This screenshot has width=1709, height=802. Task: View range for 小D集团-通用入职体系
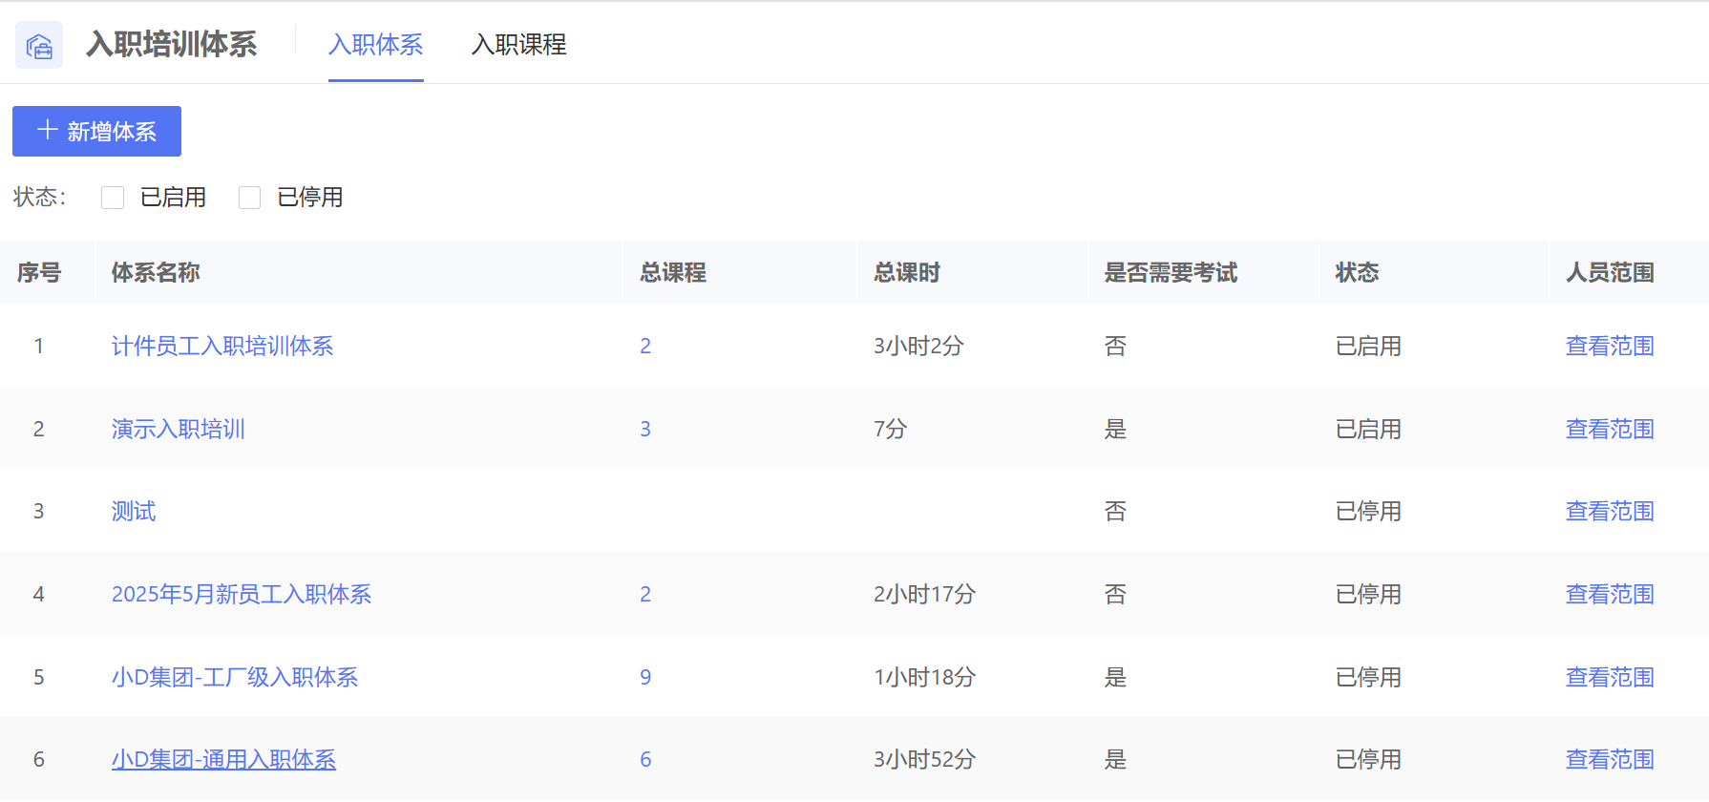coord(1610,759)
